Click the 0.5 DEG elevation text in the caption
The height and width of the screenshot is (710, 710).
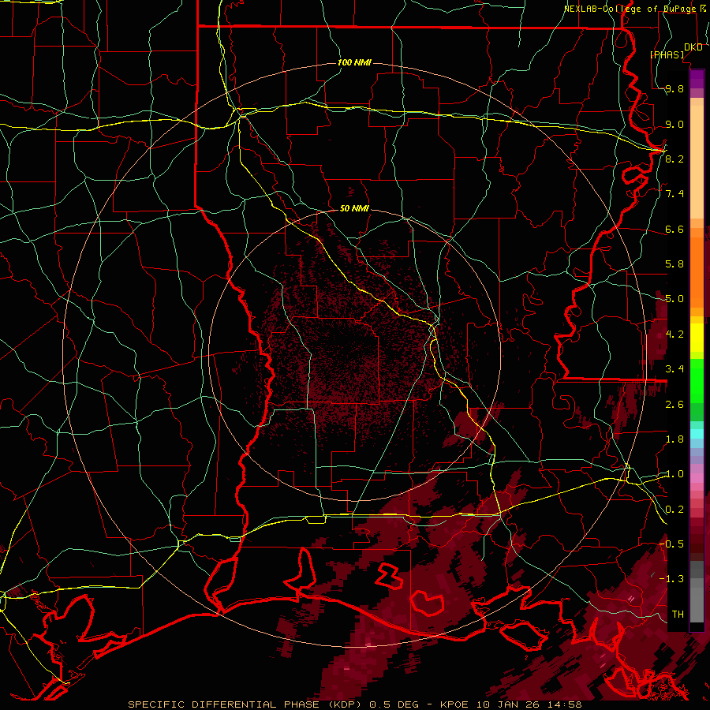pyautogui.click(x=394, y=704)
